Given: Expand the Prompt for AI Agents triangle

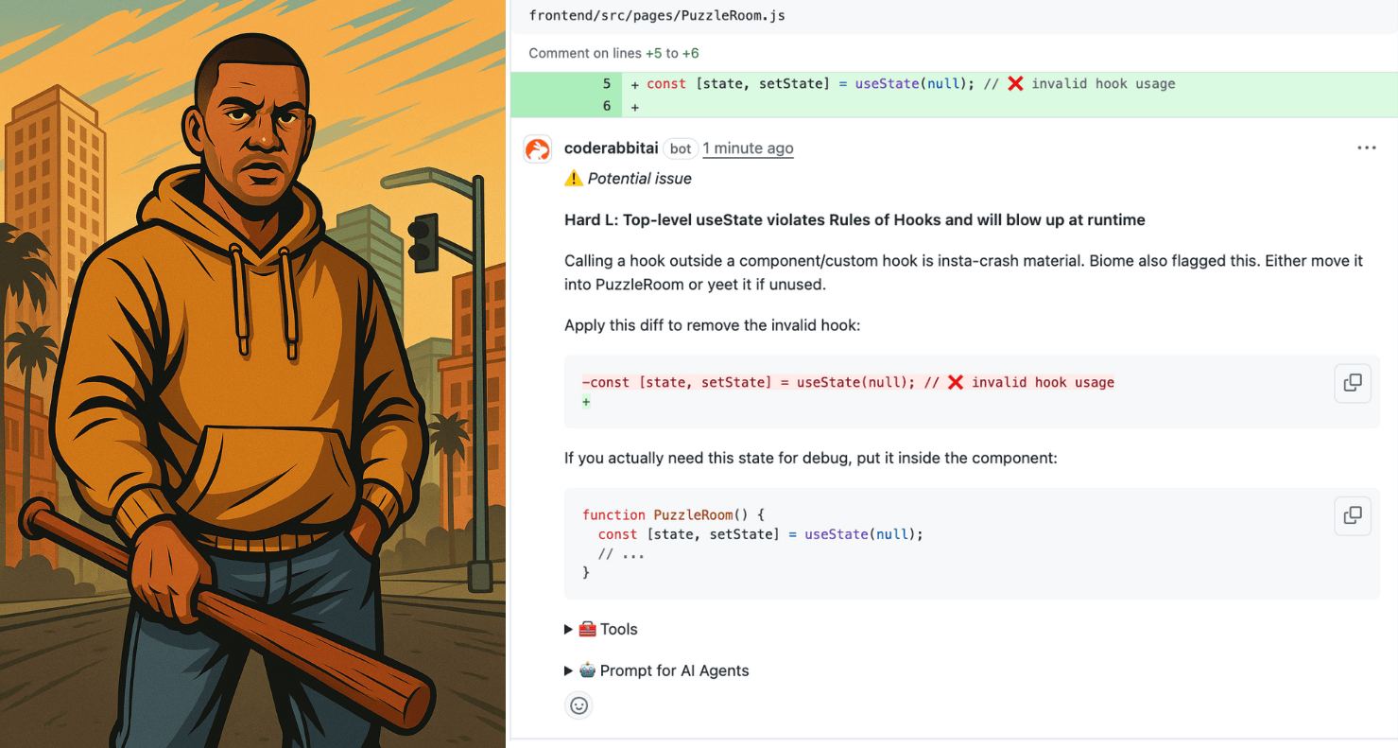Looking at the screenshot, I should [x=569, y=670].
